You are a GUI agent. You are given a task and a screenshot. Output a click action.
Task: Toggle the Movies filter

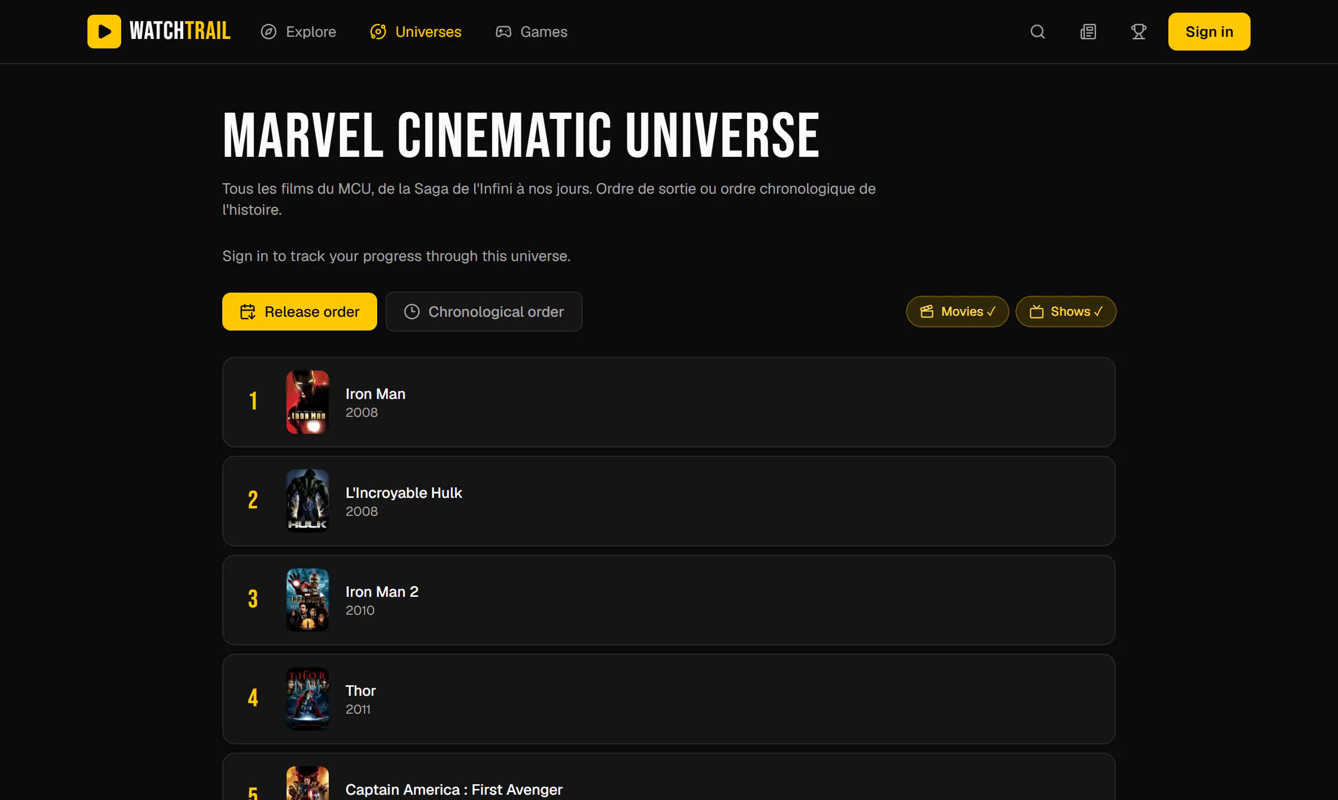pos(957,312)
